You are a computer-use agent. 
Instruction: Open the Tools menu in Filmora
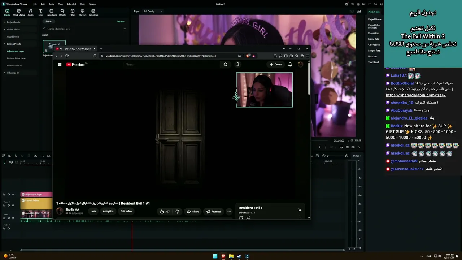click(52, 4)
